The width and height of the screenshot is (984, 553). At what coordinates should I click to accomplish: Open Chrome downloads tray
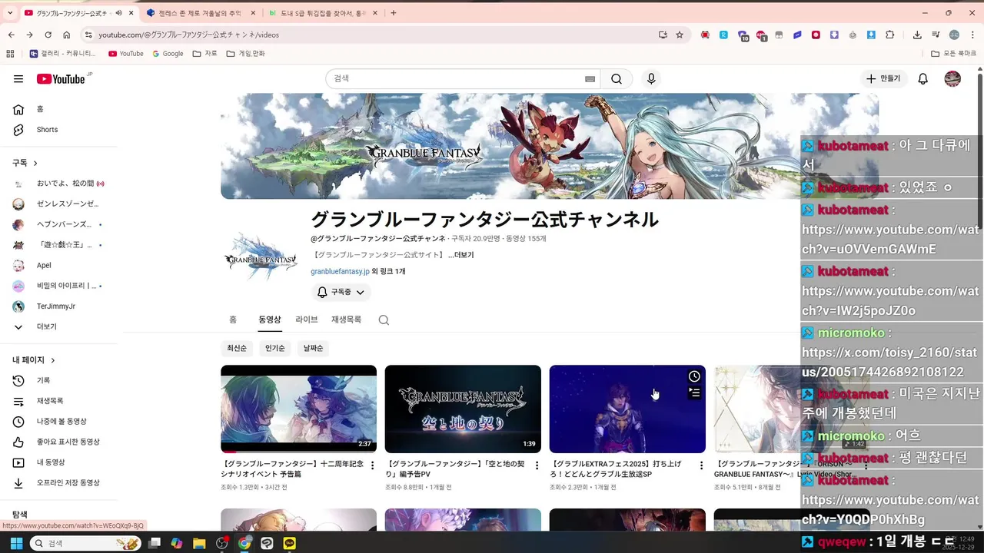pyautogui.click(x=917, y=35)
